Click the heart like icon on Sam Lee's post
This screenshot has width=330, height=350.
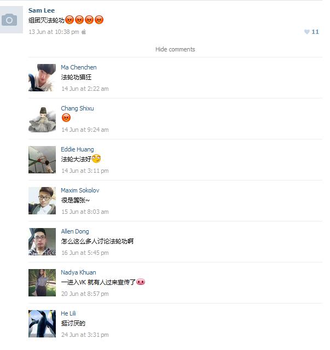(307, 32)
